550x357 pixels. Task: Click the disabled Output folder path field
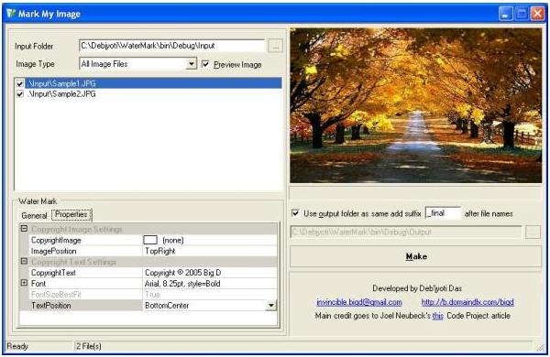pos(406,232)
